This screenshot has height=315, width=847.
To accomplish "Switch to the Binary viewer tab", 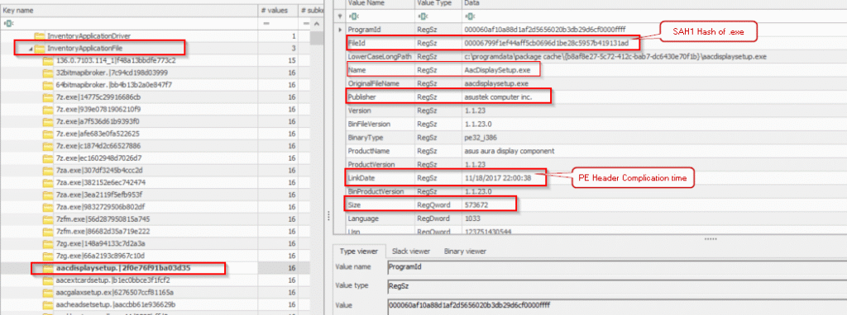I will pos(465,252).
